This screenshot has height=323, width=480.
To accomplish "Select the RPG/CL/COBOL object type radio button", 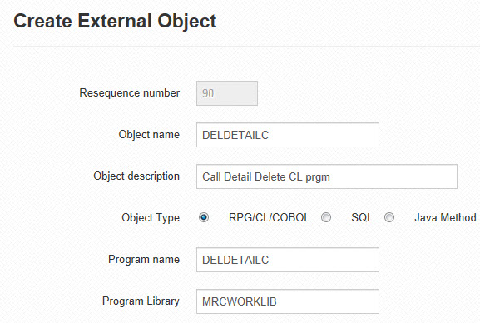I will tap(204, 217).
